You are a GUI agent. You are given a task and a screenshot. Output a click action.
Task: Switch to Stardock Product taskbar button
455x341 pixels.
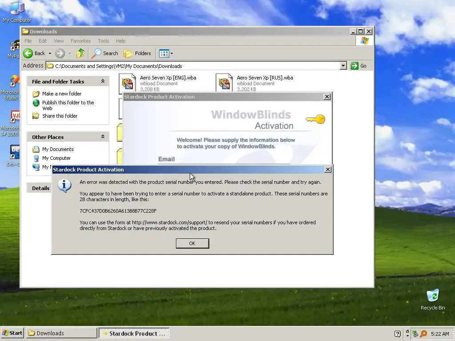(x=134, y=333)
